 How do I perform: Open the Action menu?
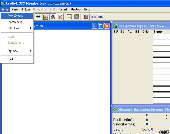(26, 9)
